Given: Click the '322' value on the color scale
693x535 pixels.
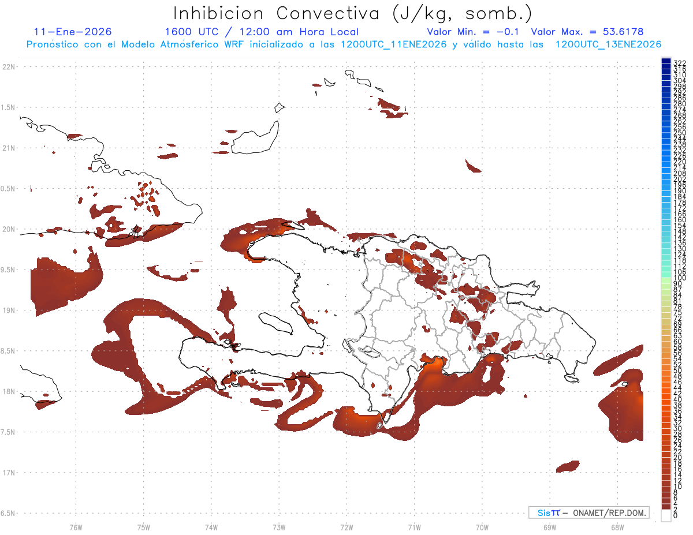Looking at the screenshot, I should point(679,63).
